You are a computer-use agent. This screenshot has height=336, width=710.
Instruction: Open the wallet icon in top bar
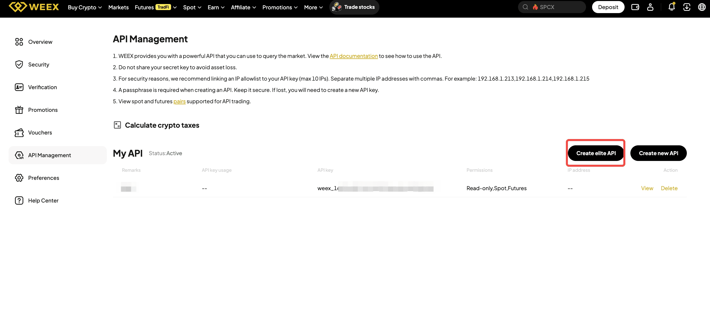[635, 7]
